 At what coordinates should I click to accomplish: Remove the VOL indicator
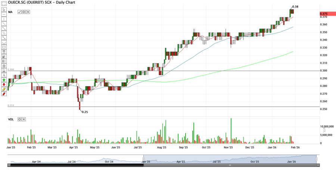24,119
